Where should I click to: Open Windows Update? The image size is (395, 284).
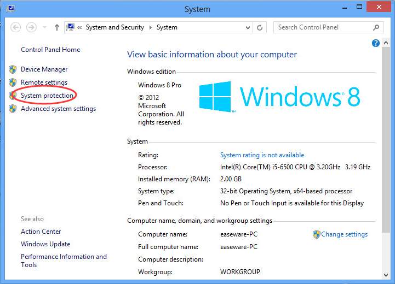click(45, 244)
